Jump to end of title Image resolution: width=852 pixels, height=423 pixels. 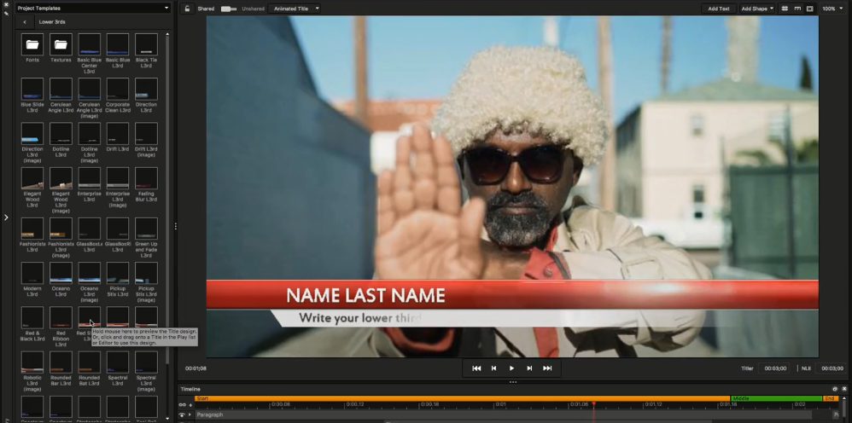point(547,368)
